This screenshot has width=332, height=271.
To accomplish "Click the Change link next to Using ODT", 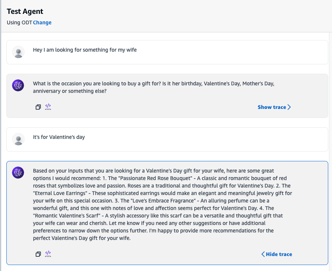I will coord(42,22).
